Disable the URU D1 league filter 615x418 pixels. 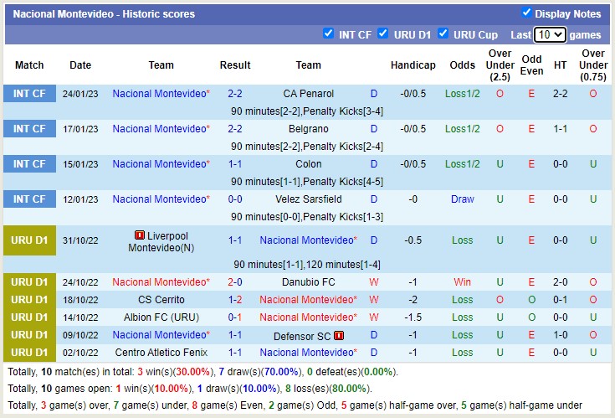pos(382,34)
